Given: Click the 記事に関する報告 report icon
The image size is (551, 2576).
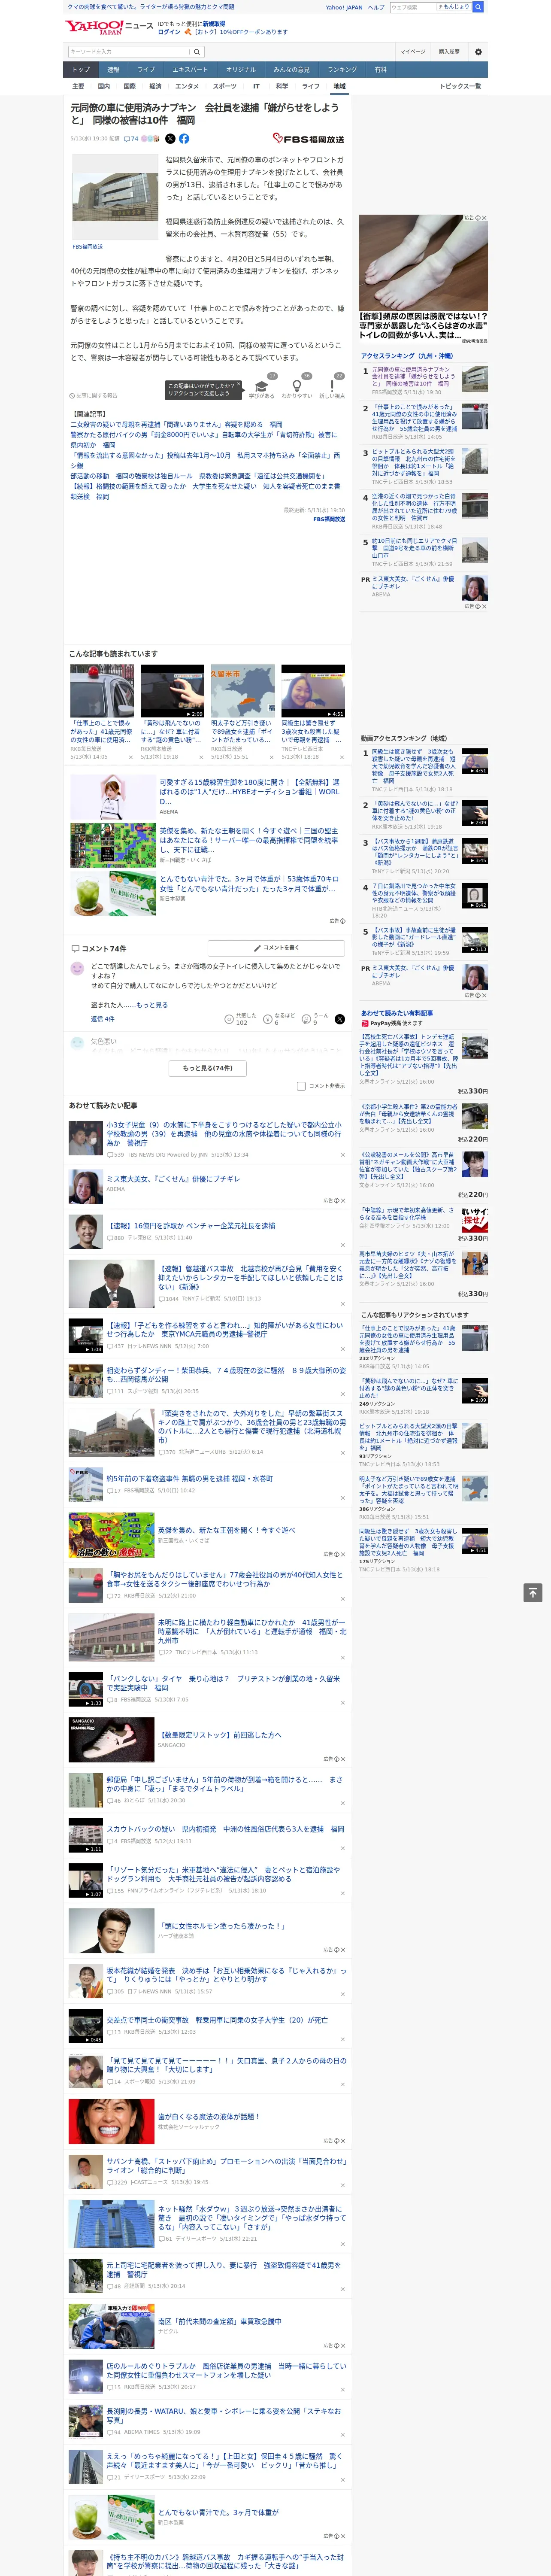Looking at the screenshot, I should 93,395.
